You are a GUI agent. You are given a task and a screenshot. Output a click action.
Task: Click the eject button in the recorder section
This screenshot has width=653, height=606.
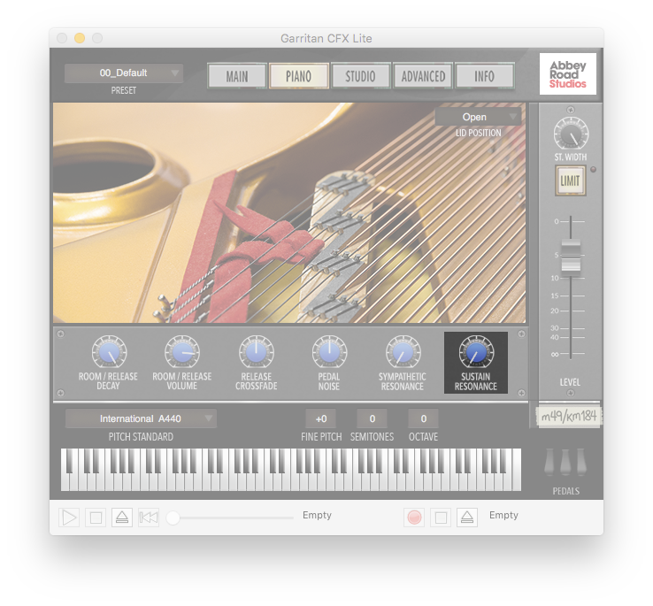coord(467,518)
